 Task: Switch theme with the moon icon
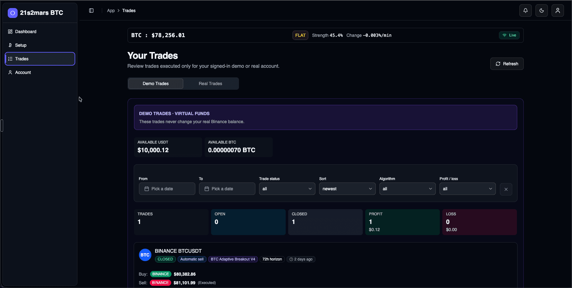click(542, 11)
